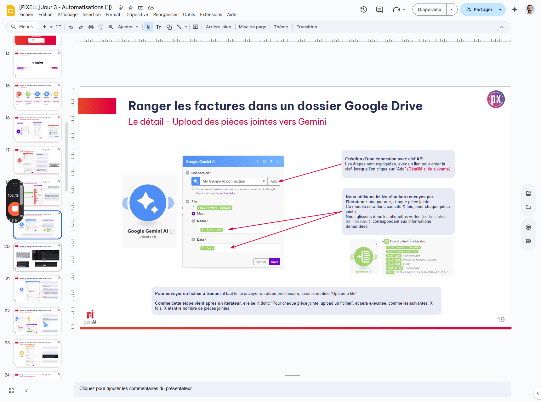
Task: Open the shape tool
Action: click(169, 27)
